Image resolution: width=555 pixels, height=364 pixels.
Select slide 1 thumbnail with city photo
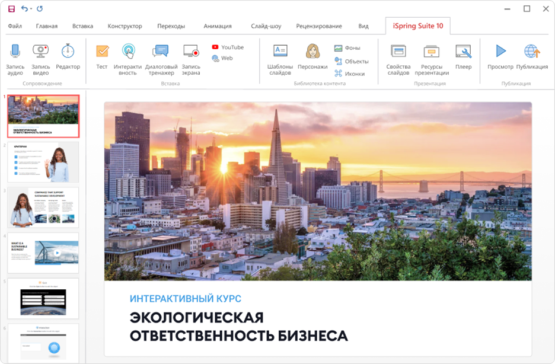[x=43, y=116]
